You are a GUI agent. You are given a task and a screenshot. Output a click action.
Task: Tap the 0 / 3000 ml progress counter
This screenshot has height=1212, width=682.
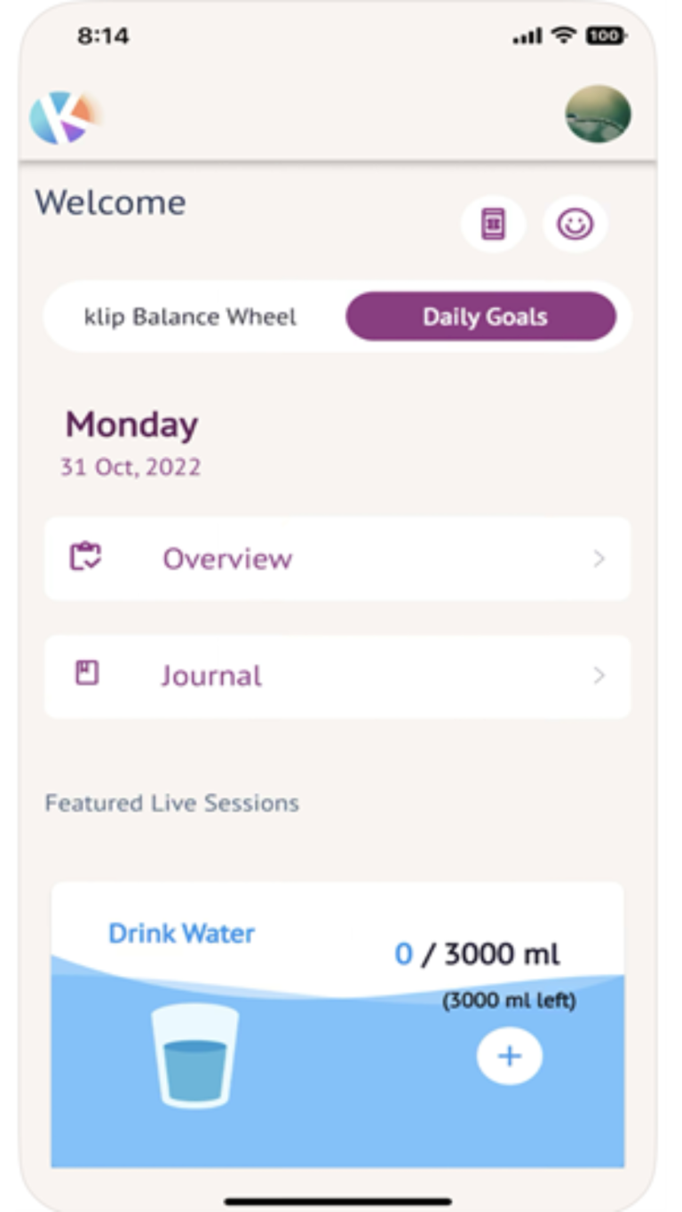477,955
